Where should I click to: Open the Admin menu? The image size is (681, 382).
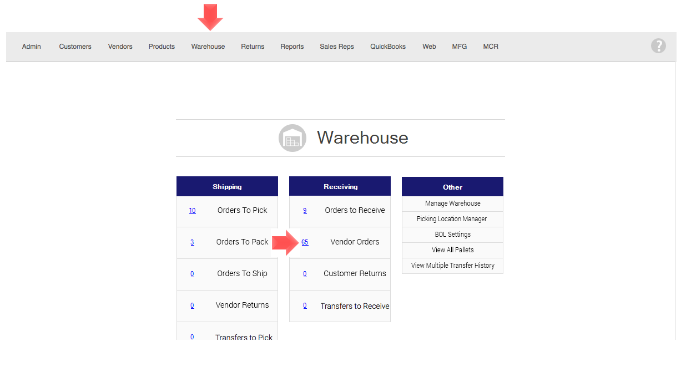click(32, 47)
